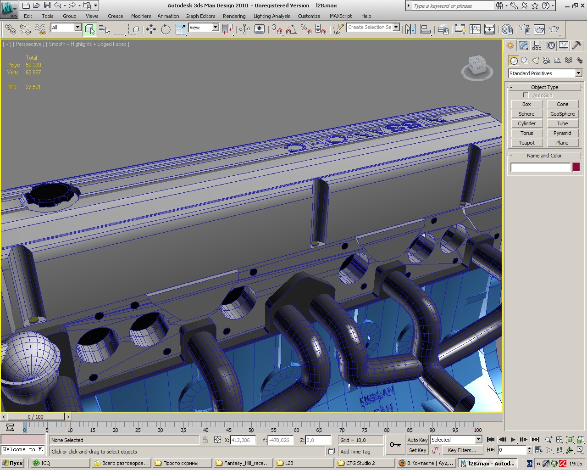This screenshot has height=470, width=587.
Task: Click Bind to Space Warp icon
Action: (41, 29)
